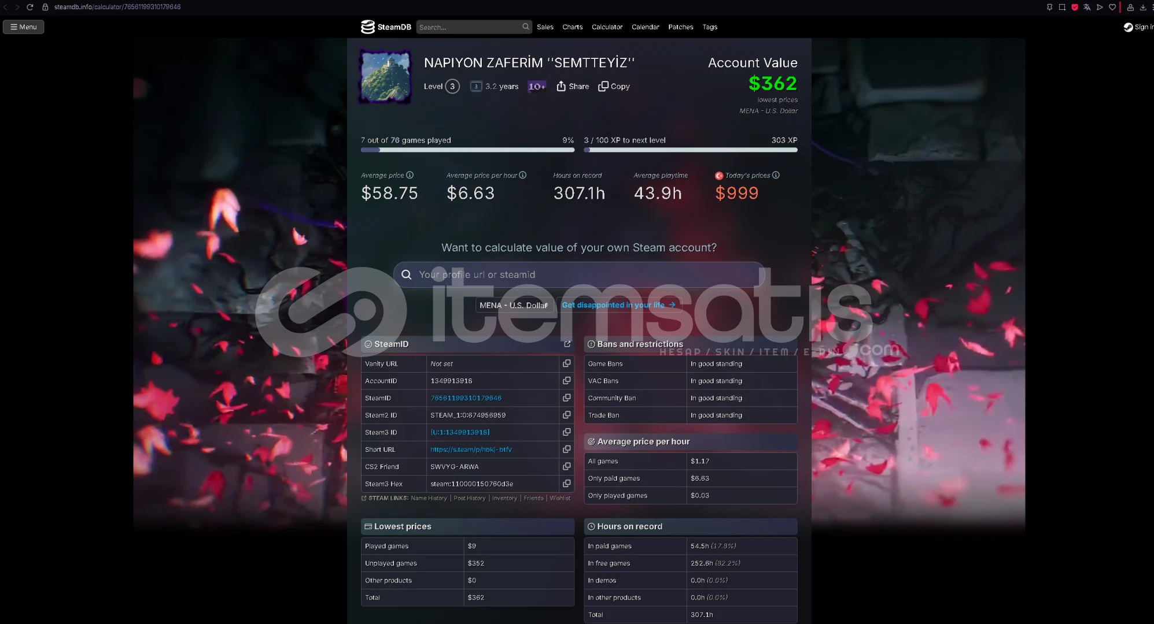This screenshot has height=624, width=1154.
Task: Reload the page in the browser
Action: pyautogui.click(x=30, y=7)
